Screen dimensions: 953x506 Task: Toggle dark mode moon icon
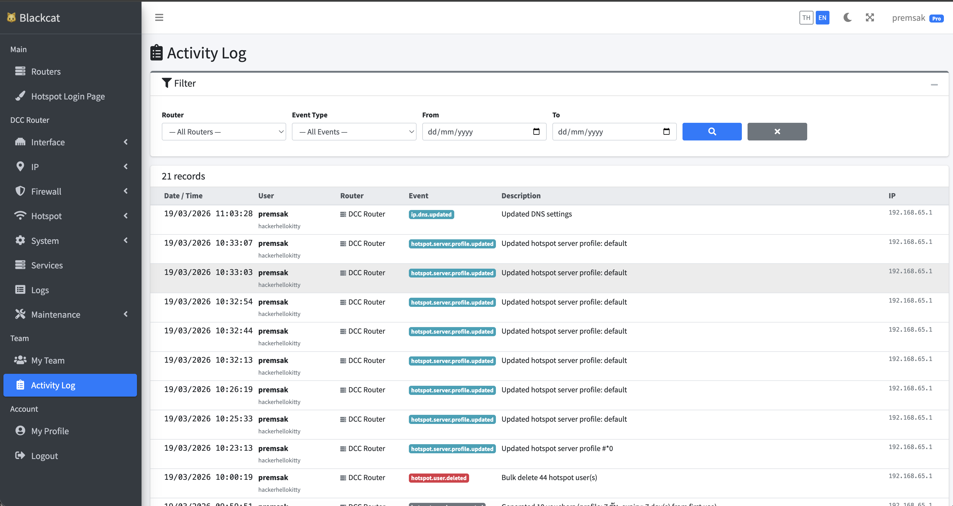tap(847, 17)
